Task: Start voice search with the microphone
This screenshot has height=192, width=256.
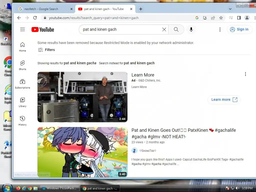Action: (191, 29)
